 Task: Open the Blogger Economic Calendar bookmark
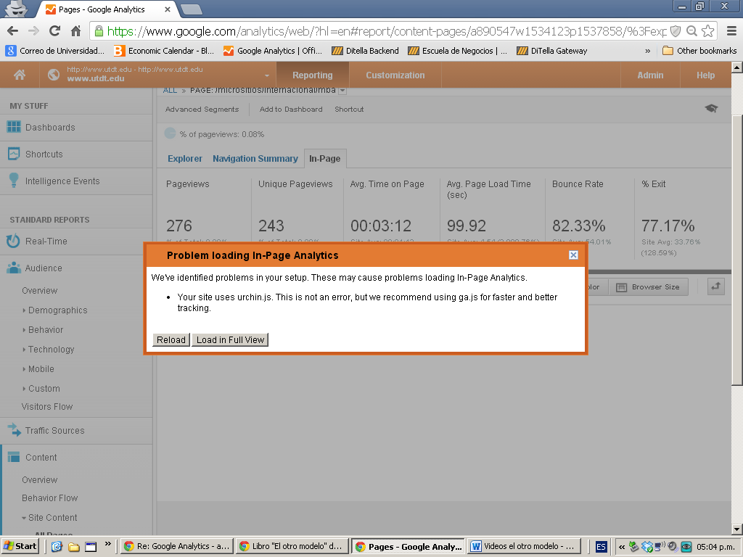click(x=164, y=51)
